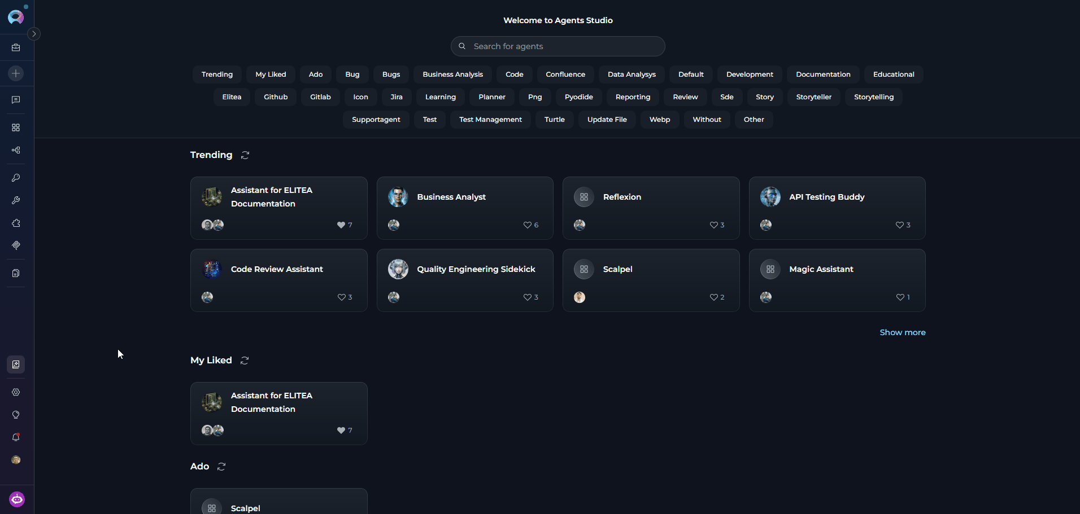1080x514 pixels.
Task: Click the plus create button in the sidebar
Action: 16,73
